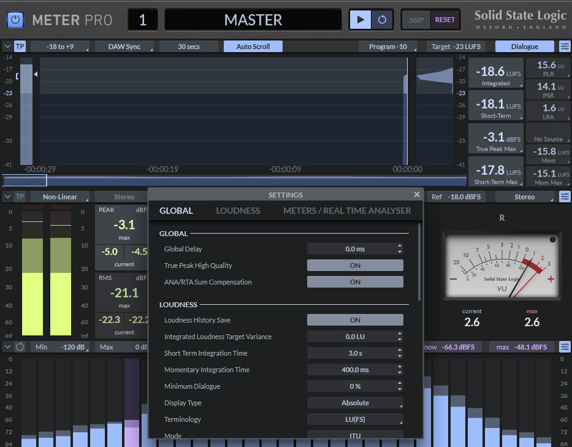This screenshot has height=447, width=572.
Task: Click the history overview scrollbar handle
Action: (25, 180)
